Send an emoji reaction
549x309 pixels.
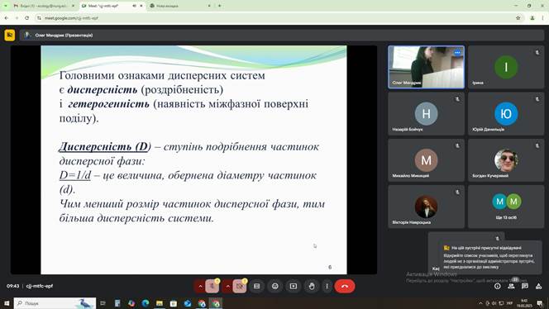(274, 286)
